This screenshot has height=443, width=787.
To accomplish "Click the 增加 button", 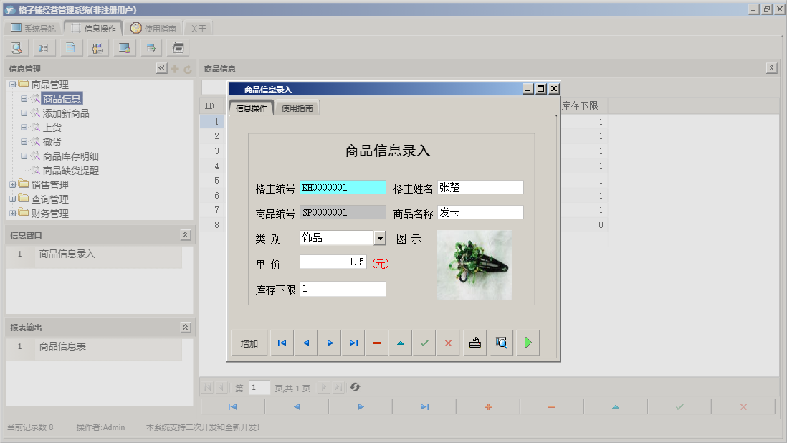I will click(x=247, y=342).
